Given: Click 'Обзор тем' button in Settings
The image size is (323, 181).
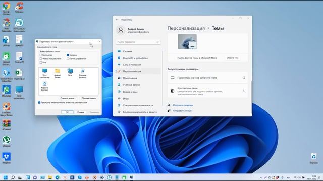Looking at the screenshot, I should coord(233,58).
